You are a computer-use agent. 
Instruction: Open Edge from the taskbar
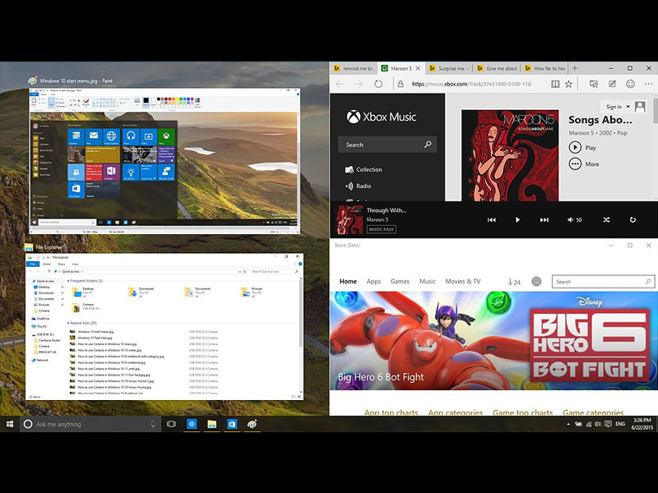tap(192, 424)
